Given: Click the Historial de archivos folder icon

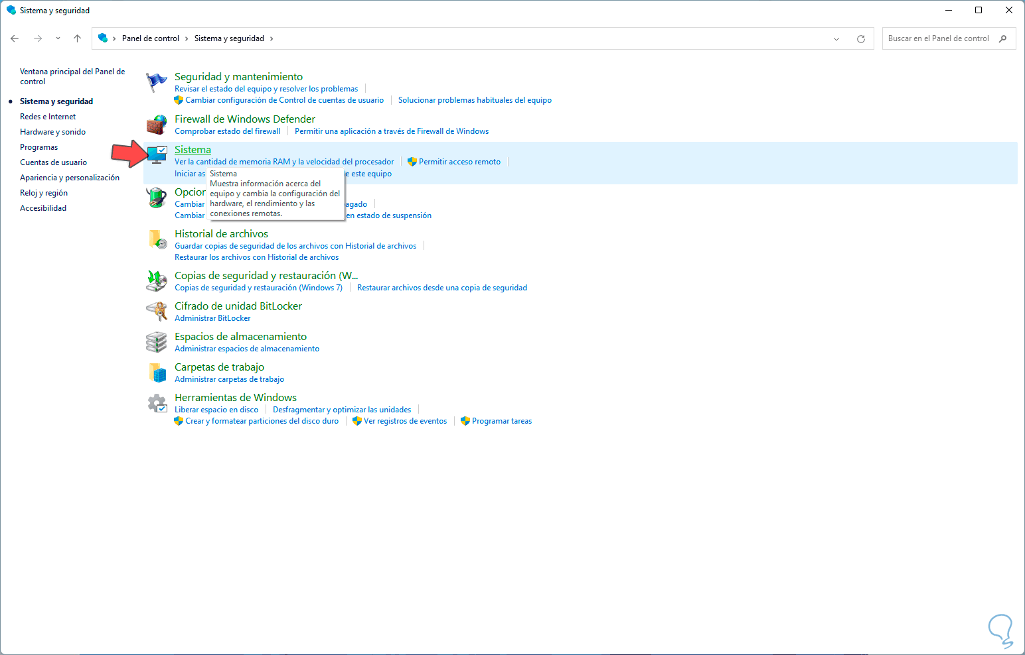Looking at the screenshot, I should (157, 239).
